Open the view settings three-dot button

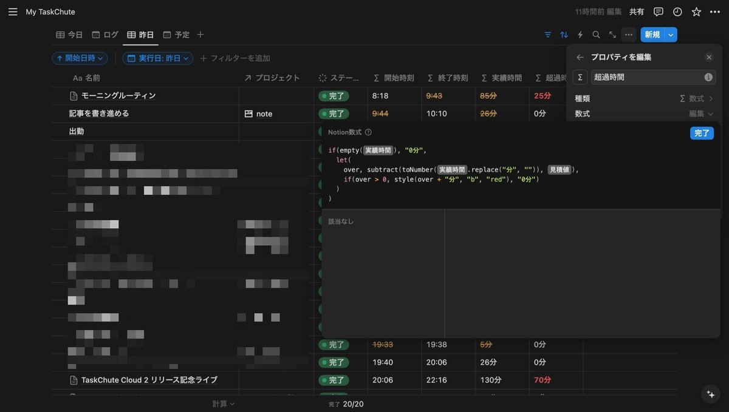click(x=629, y=35)
